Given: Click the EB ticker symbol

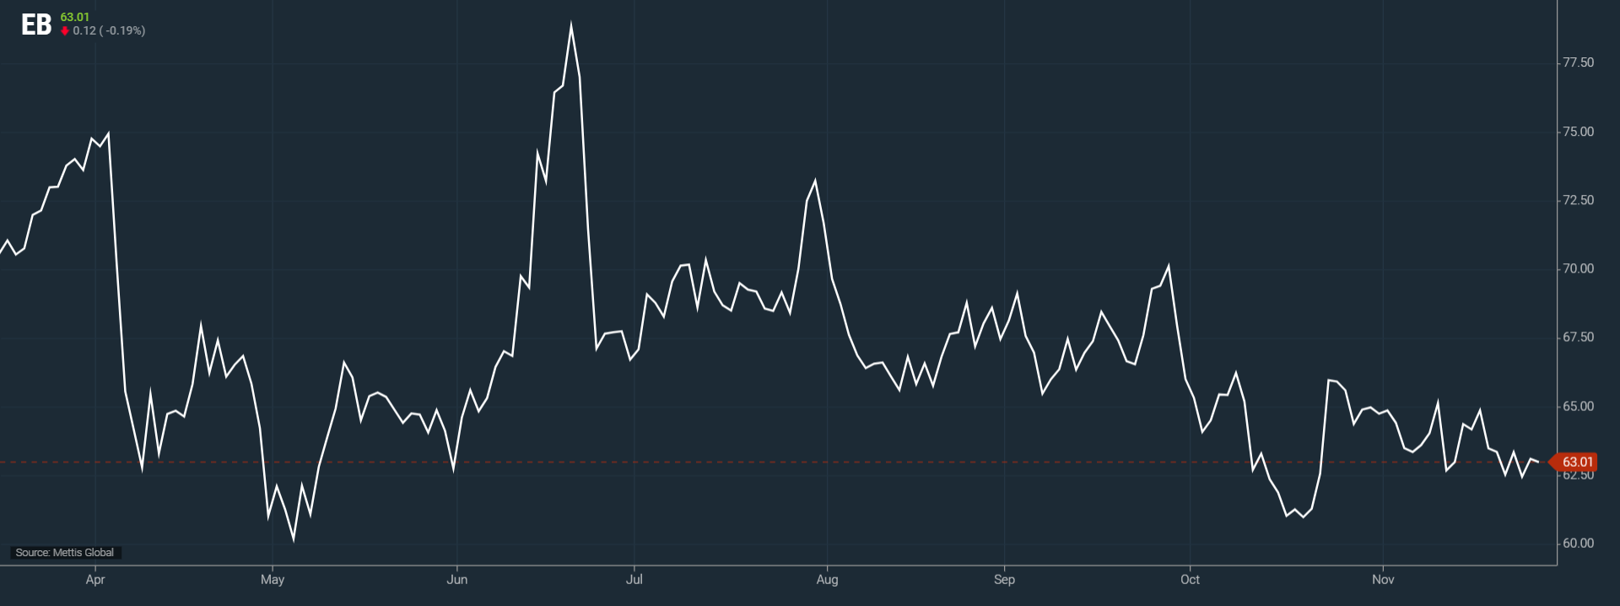Looking at the screenshot, I should tap(36, 24).
